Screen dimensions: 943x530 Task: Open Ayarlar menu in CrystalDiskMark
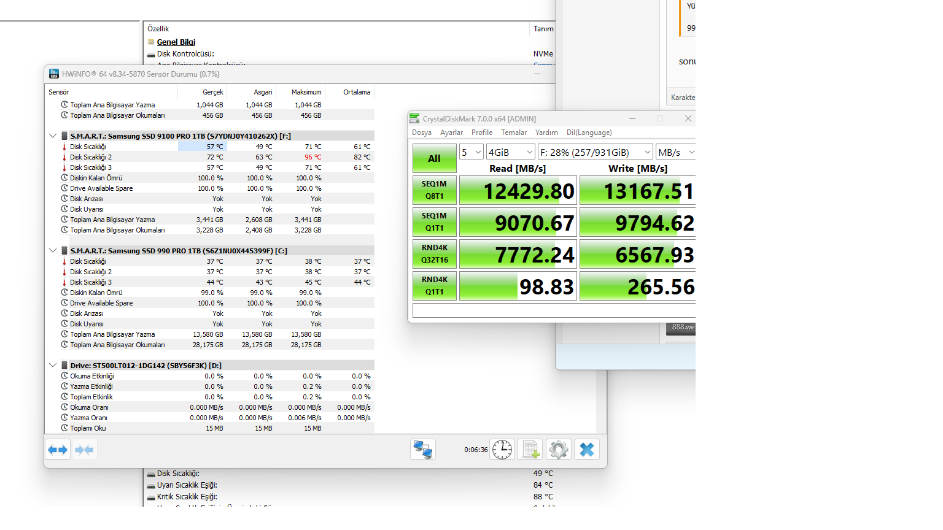click(x=451, y=132)
